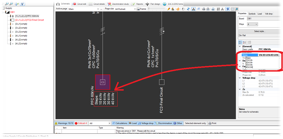Collapse the [General] property group

(240, 47)
